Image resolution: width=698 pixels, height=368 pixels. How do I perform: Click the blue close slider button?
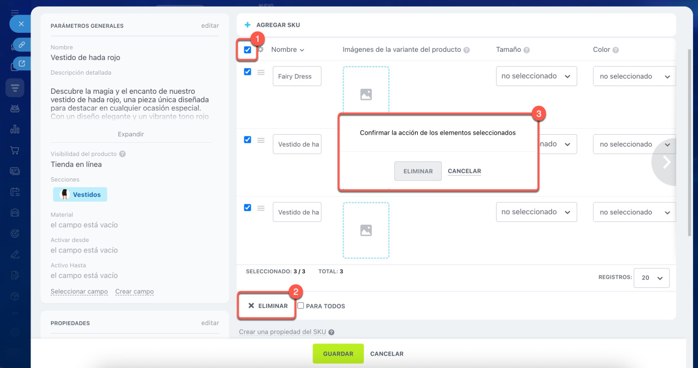point(21,24)
